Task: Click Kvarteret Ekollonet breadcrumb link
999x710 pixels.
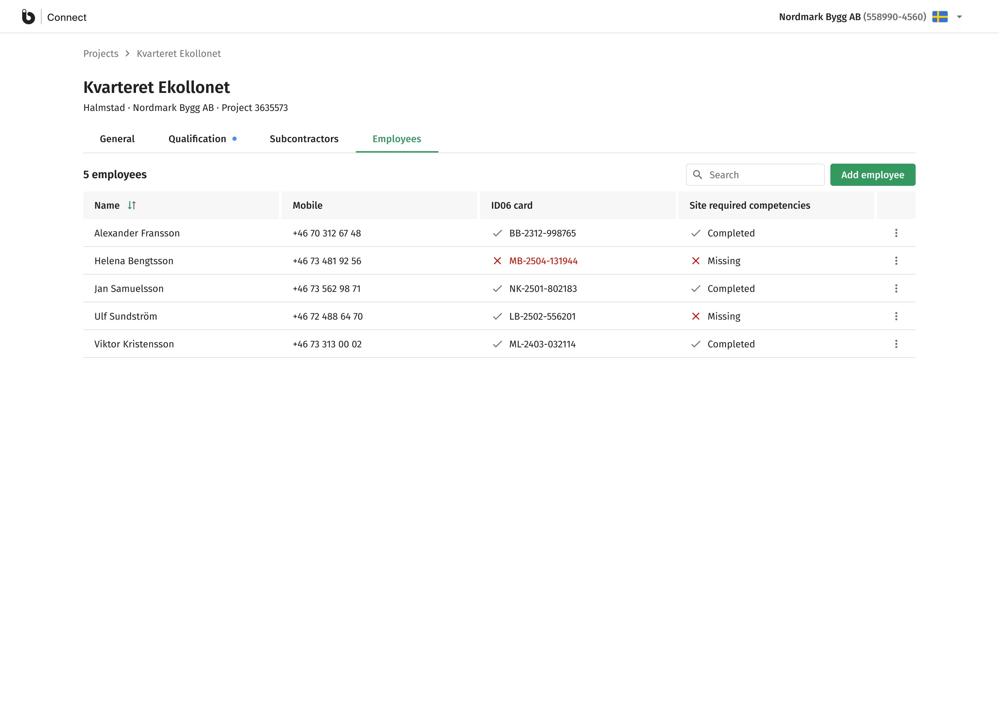Action: 179,53
